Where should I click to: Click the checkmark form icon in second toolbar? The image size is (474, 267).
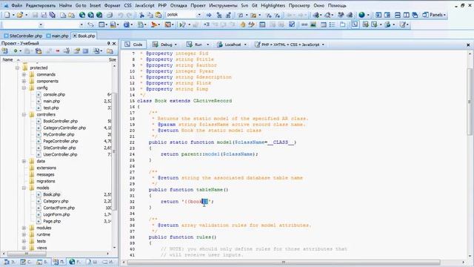point(292,24)
